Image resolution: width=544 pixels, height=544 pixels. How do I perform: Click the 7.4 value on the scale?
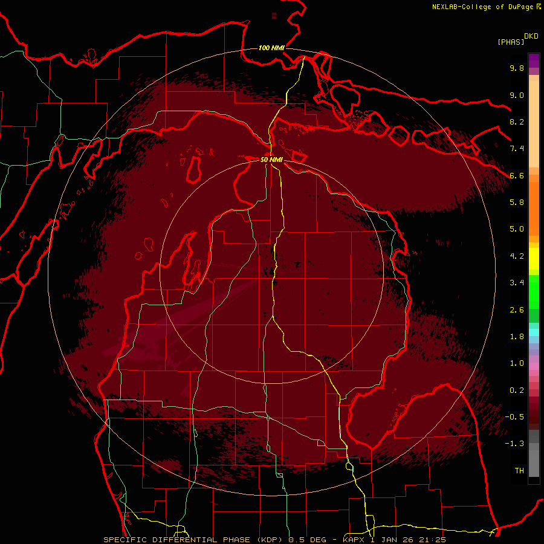coord(517,149)
